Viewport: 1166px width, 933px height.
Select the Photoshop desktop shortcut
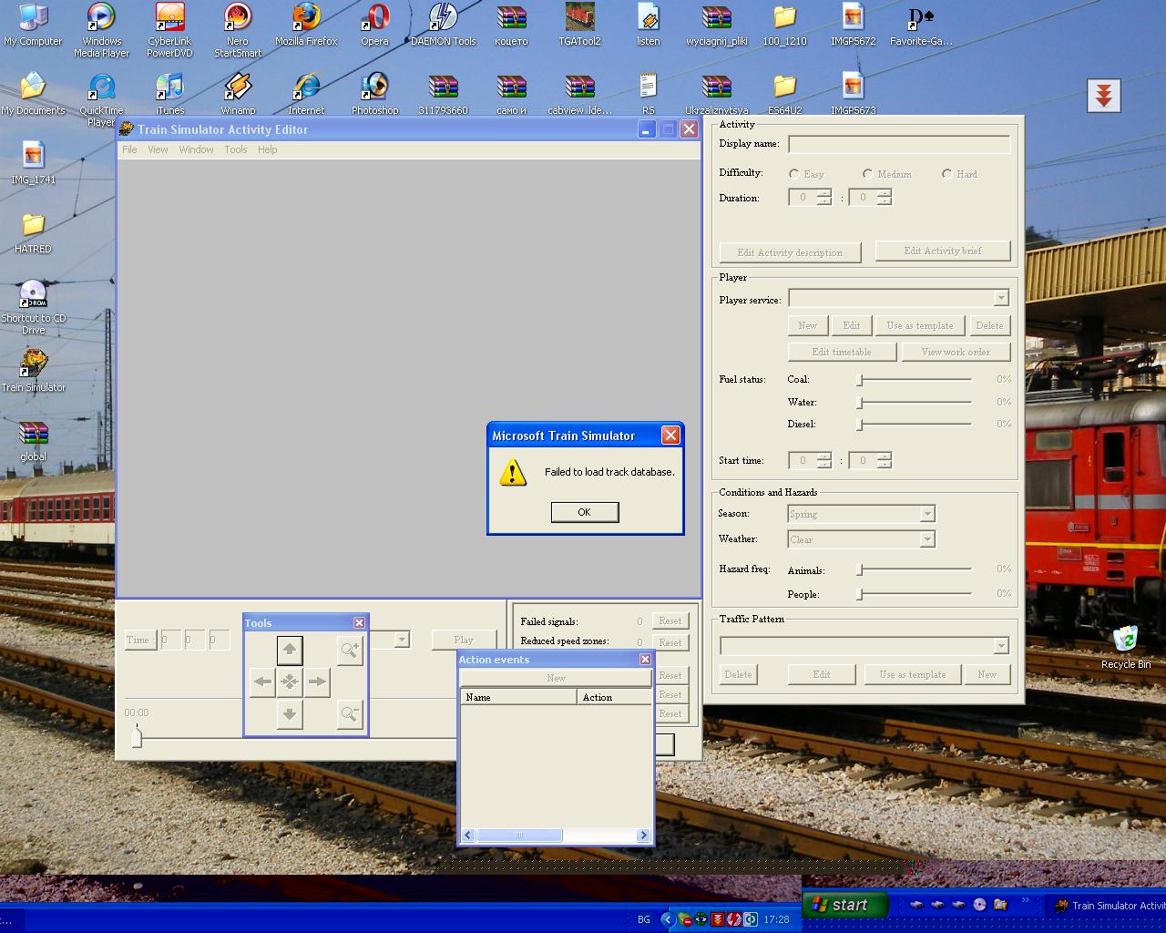tap(374, 94)
